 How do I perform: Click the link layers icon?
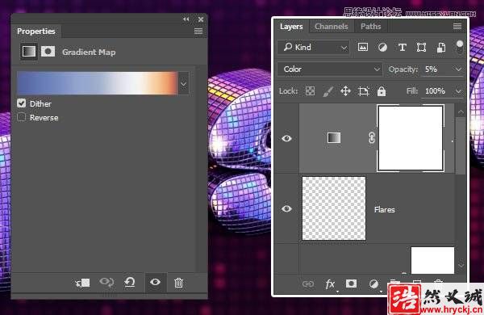308,283
